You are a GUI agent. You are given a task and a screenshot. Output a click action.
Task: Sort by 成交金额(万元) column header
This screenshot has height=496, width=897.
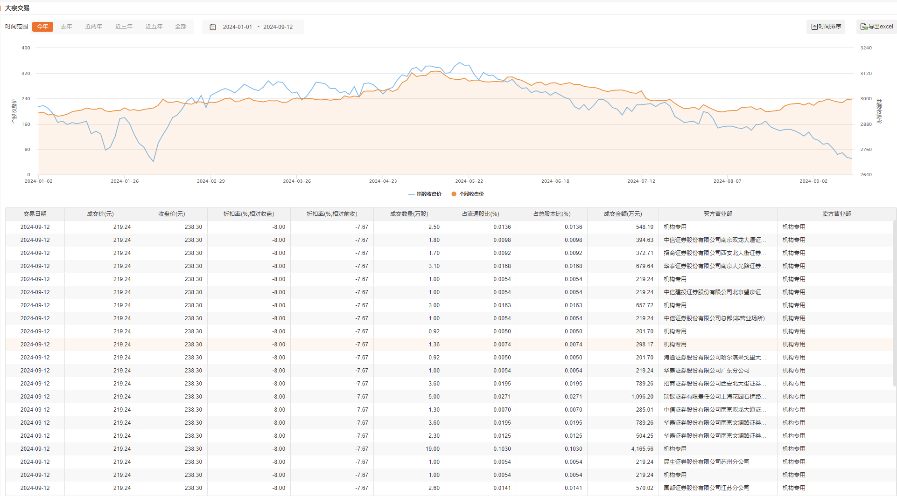point(623,214)
